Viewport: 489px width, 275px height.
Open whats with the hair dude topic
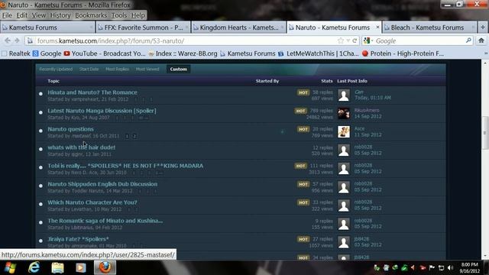pyautogui.click(x=82, y=147)
